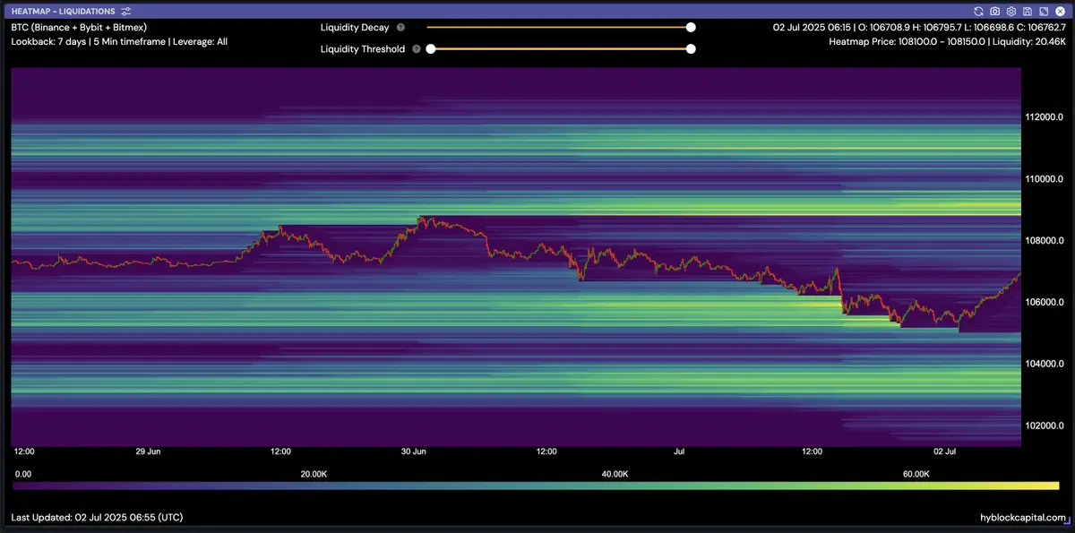Viewport: 1075px width, 533px height.
Task: Click the Liquidity Threshold right slider handle
Action: pos(691,49)
